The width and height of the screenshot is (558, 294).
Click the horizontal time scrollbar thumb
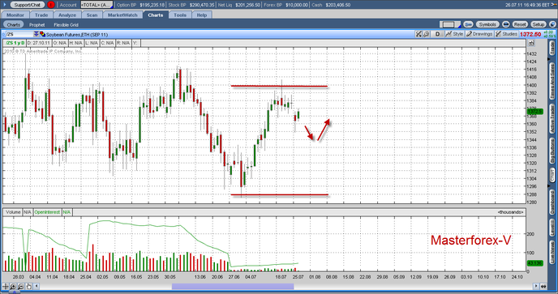point(233,286)
